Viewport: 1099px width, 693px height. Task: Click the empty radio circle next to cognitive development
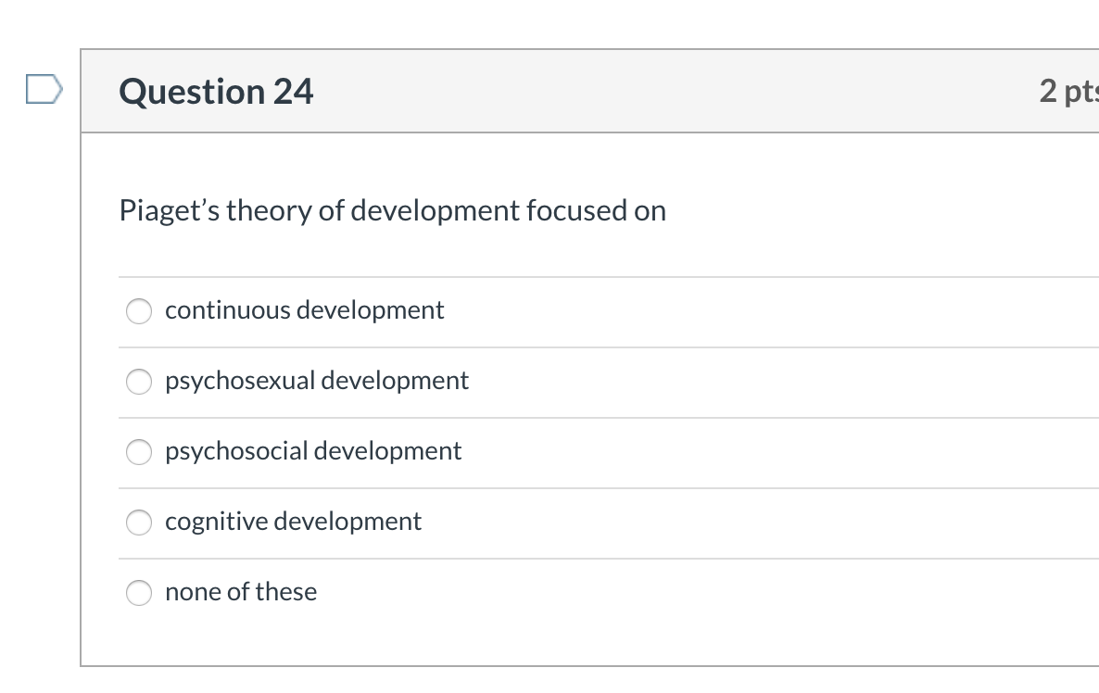click(x=138, y=523)
